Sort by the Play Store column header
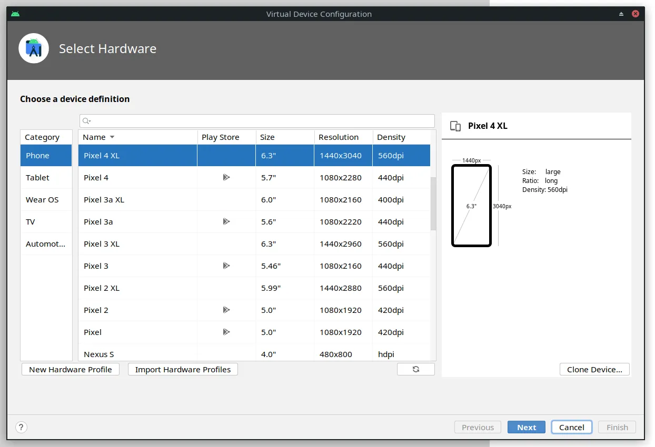Image resolution: width=655 pixels, height=447 pixels. pos(226,137)
